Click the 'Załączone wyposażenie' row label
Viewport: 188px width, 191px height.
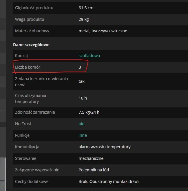(x=37, y=170)
